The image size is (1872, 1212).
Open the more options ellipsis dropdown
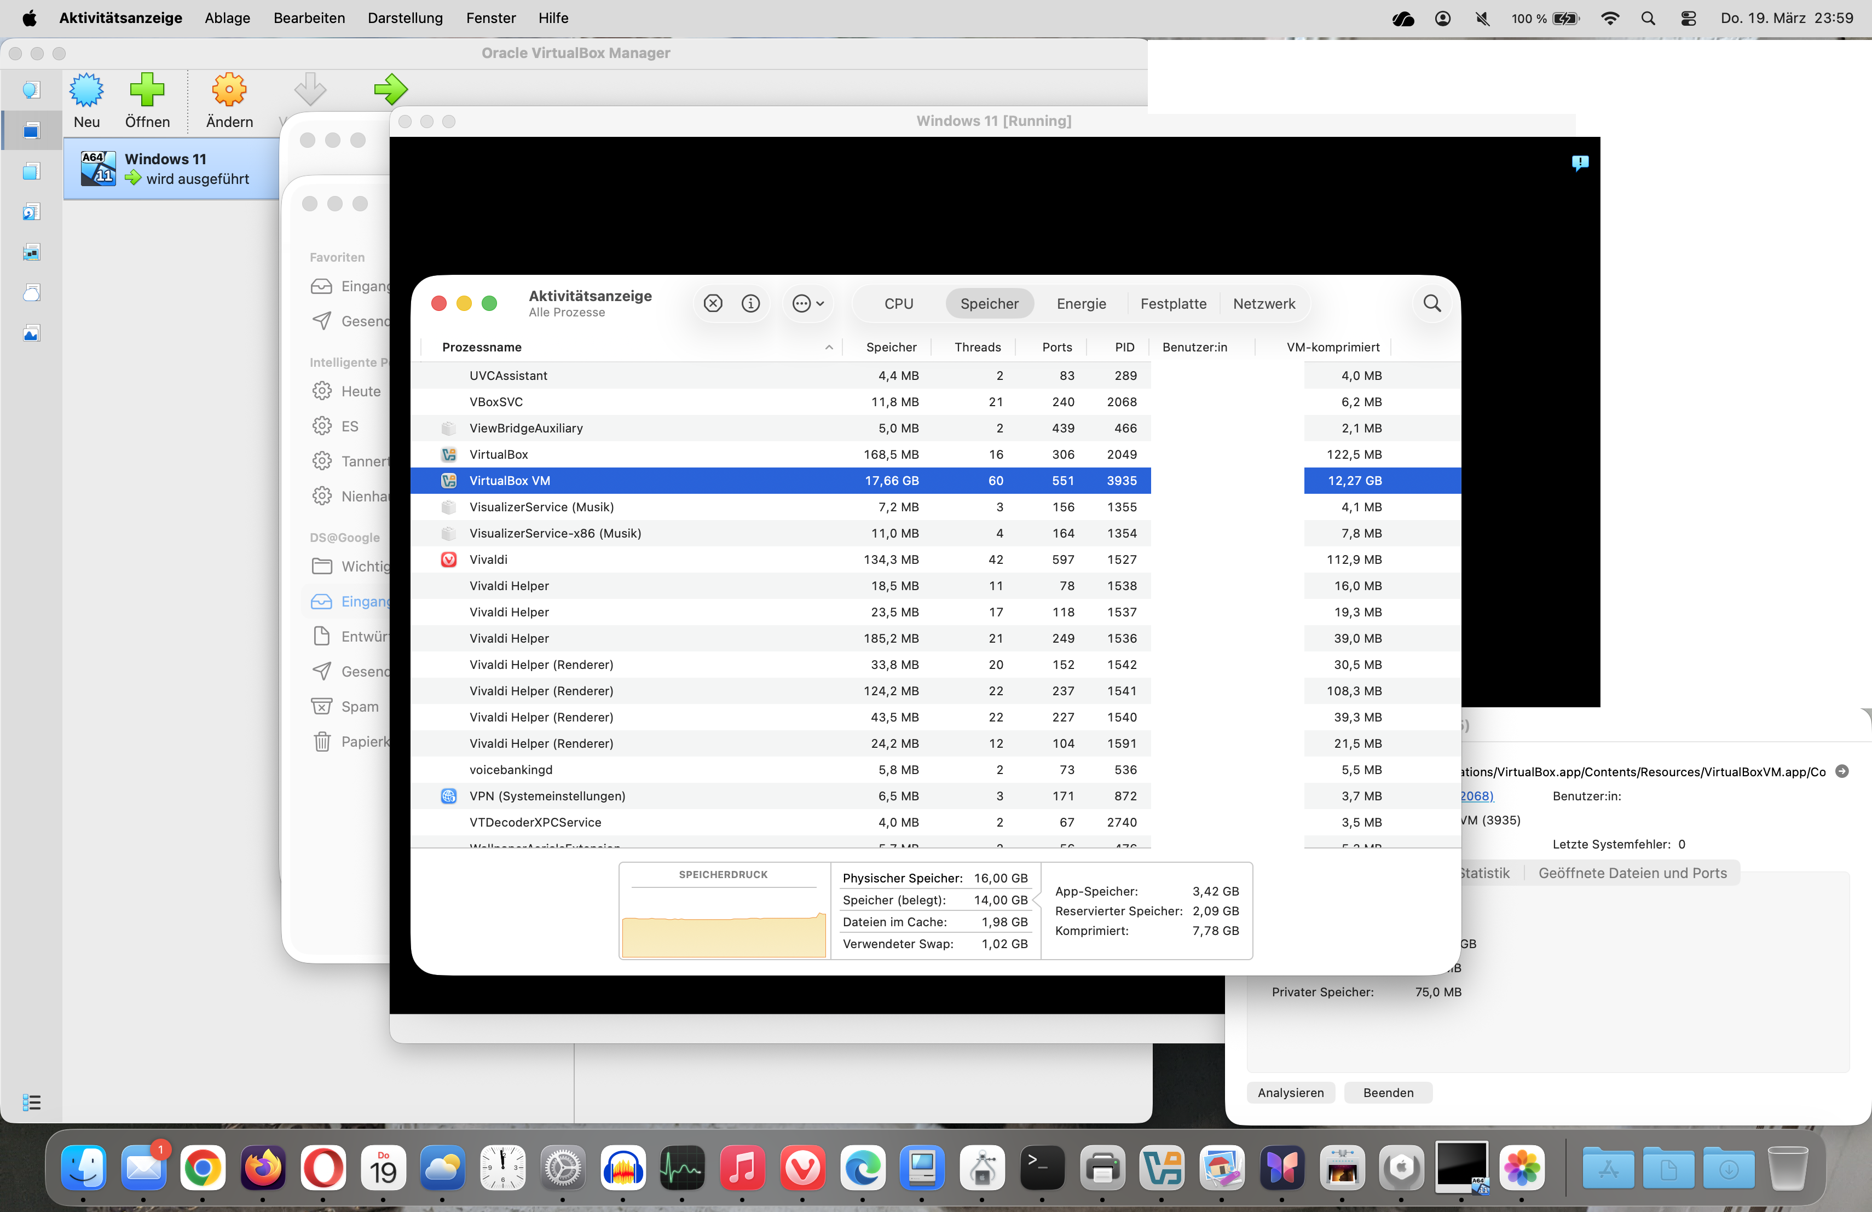pos(808,304)
